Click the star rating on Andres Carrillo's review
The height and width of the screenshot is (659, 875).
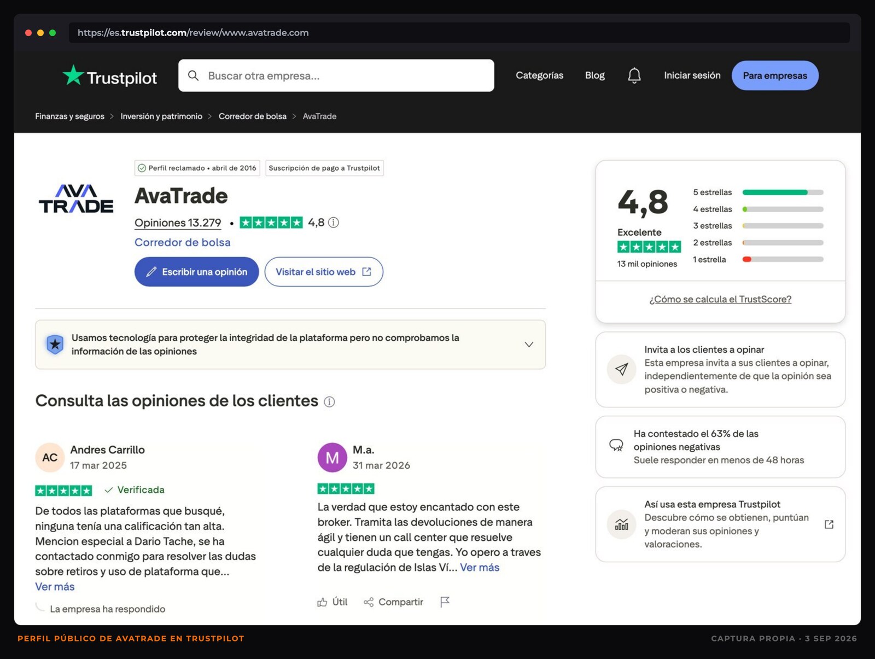tap(63, 491)
